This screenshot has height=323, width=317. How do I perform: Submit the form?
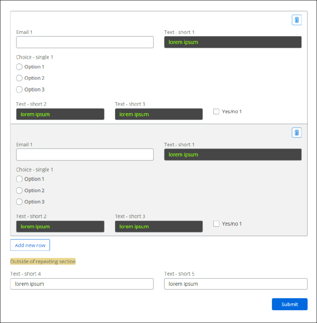[x=290, y=304]
